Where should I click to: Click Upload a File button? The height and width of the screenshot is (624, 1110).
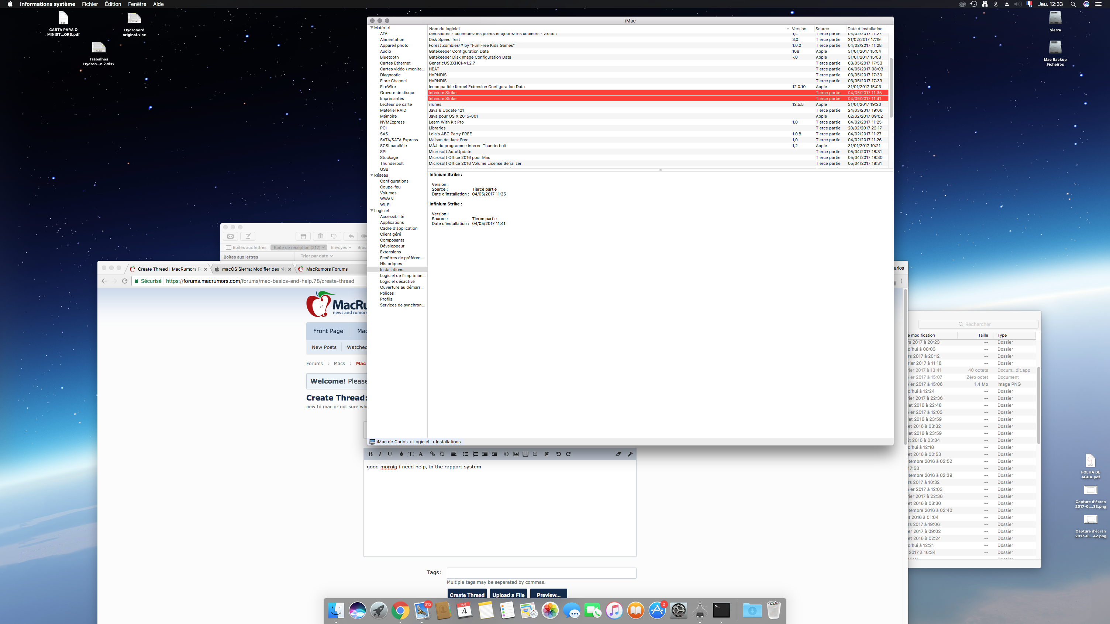pos(509,595)
